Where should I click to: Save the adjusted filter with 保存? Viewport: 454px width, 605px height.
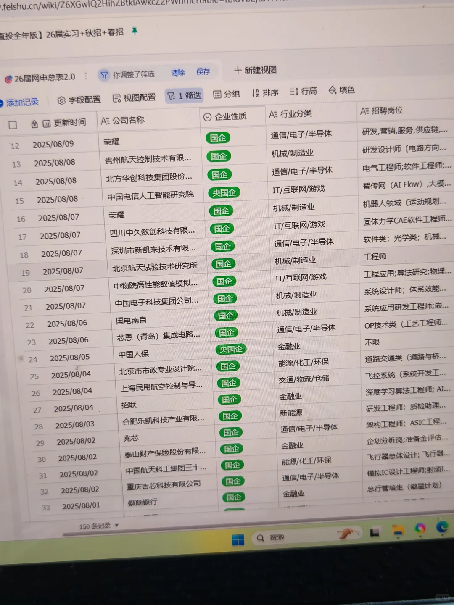[x=203, y=72]
